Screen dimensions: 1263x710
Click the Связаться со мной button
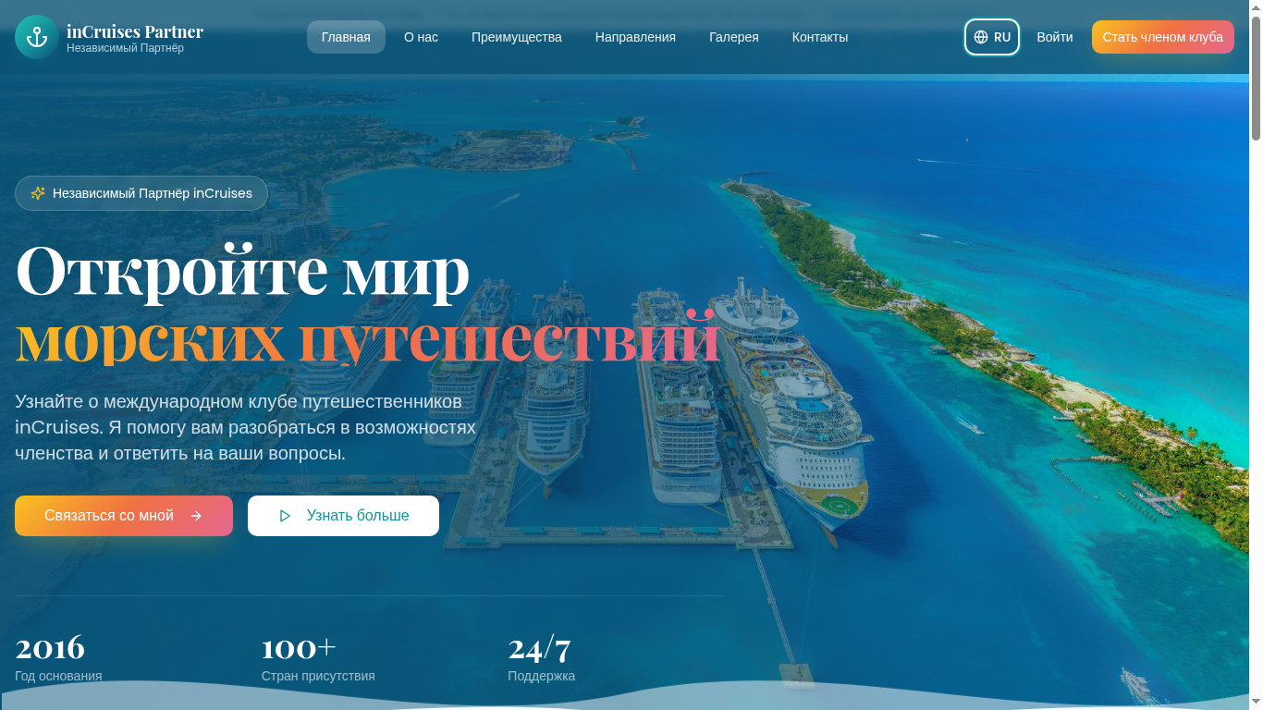[124, 516]
